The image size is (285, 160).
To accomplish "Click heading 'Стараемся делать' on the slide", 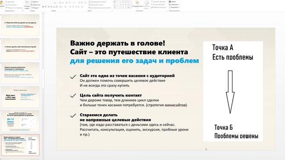I will [x=99, y=115].
